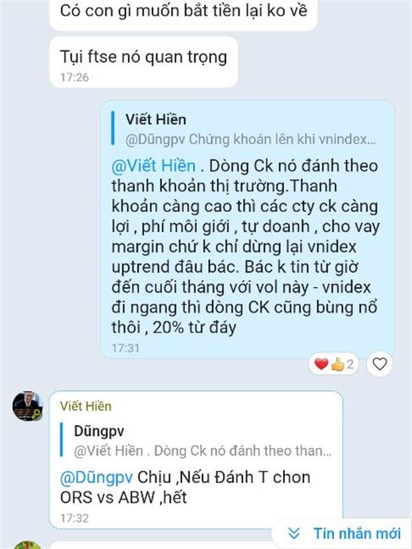Open the @Dũngpv mention link

click(96, 478)
